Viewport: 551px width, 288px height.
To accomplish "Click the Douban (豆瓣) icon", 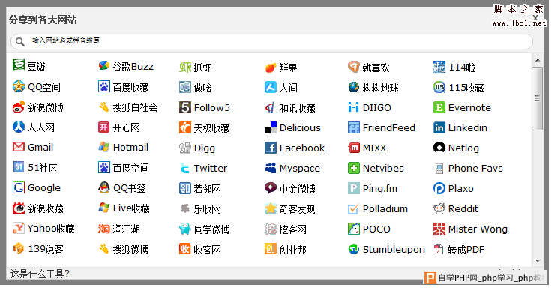I will tap(19, 66).
